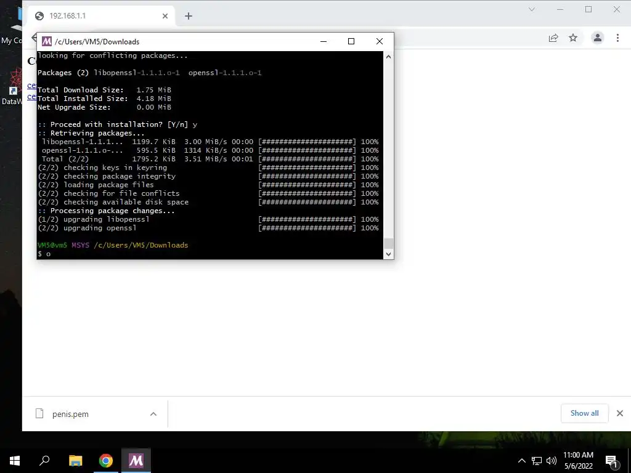The height and width of the screenshot is (473, 631).
Task: Click the 'checking keys in keyring' progress bar
Action: pyautogui.click(x=307, y=168)
